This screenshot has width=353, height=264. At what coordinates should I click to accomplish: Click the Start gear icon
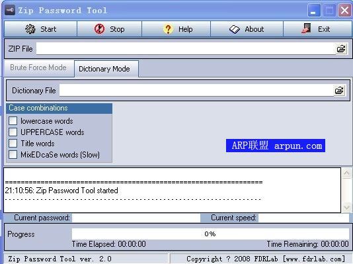tap(30, 29)
